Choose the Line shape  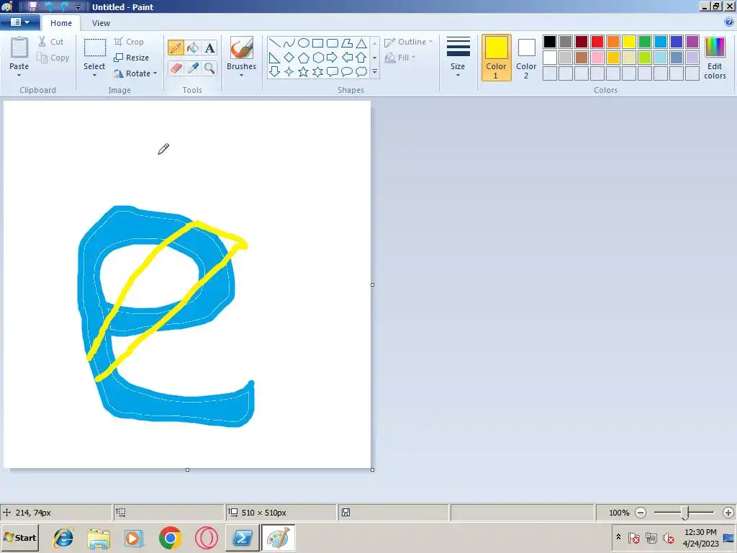tap(275, 43)
